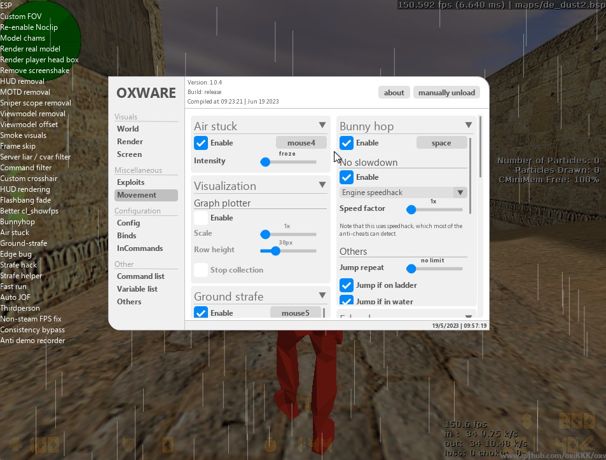Click Custom FOV in feature list
This screenshot has height=460, width=606.
tap(21, 17)
